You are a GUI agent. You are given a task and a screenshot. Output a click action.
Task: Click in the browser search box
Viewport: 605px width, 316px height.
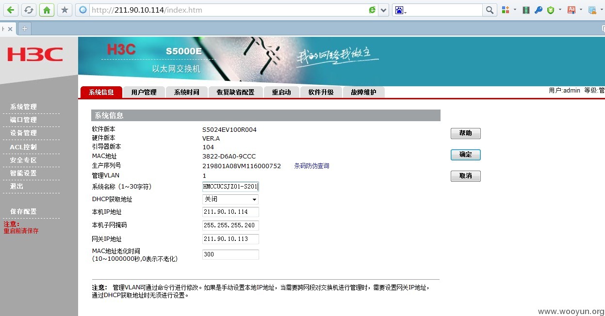[445, 10]
